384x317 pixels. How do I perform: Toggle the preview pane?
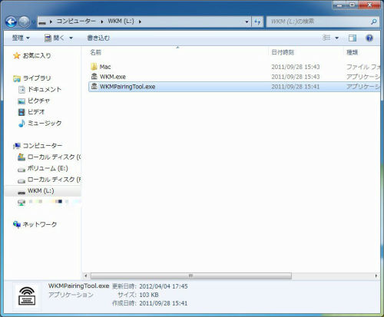point(353,38)
